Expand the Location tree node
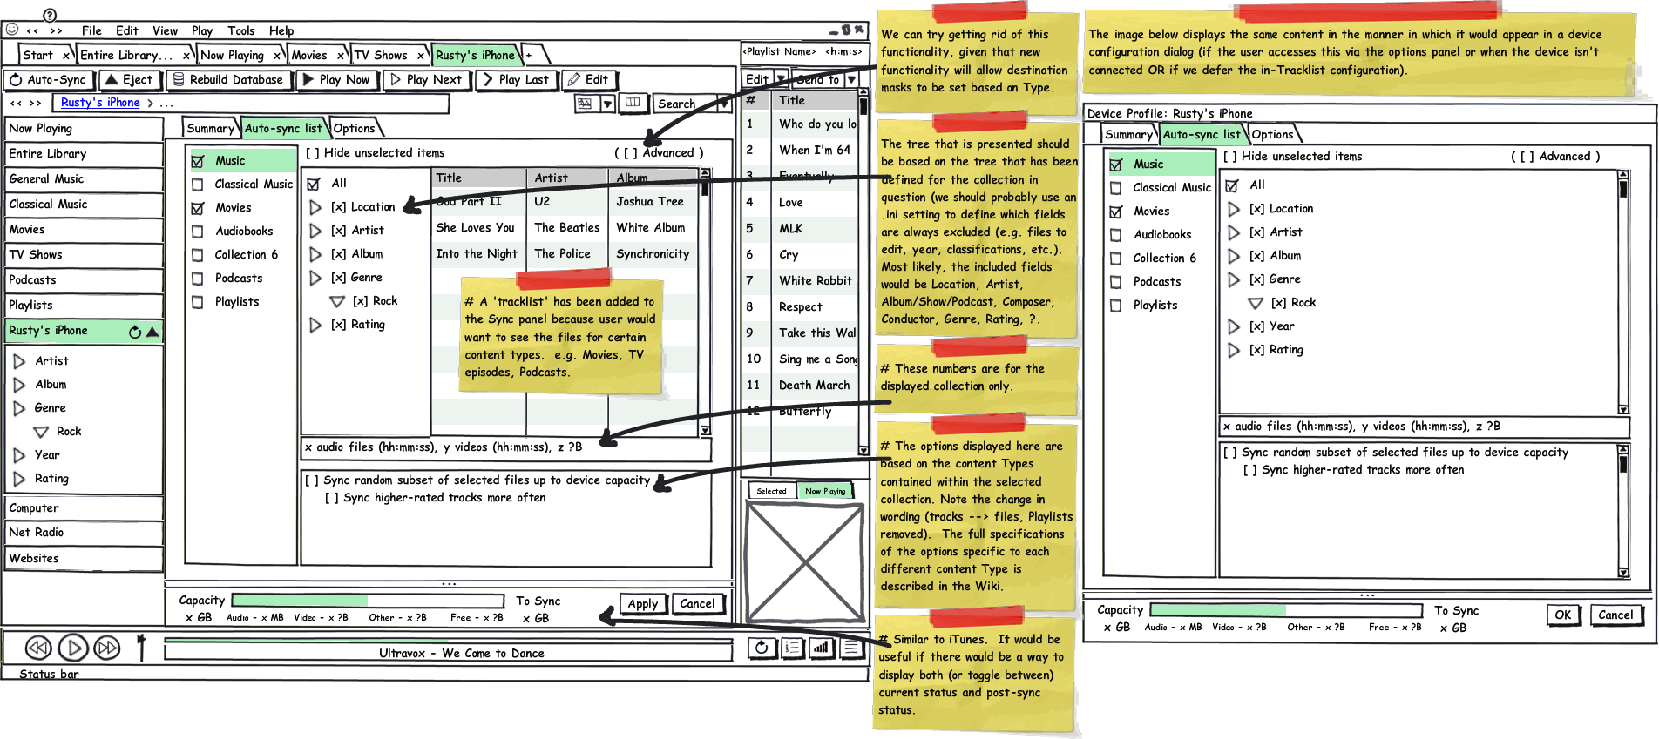The image size is (1659, 739). pyautogui.click(x=315, y=207)
